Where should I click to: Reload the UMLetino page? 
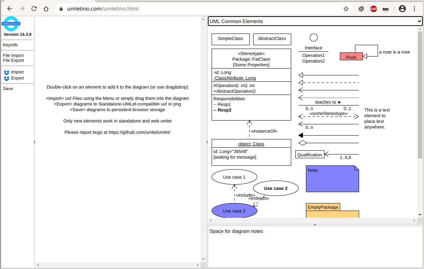[34, 9]
